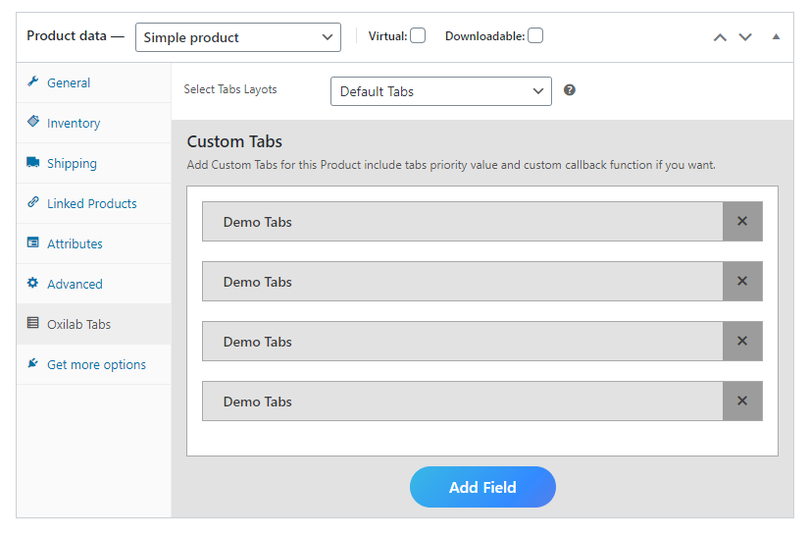Click the Attributes list icon
The image size is (809, 537).
click(33, 242)
